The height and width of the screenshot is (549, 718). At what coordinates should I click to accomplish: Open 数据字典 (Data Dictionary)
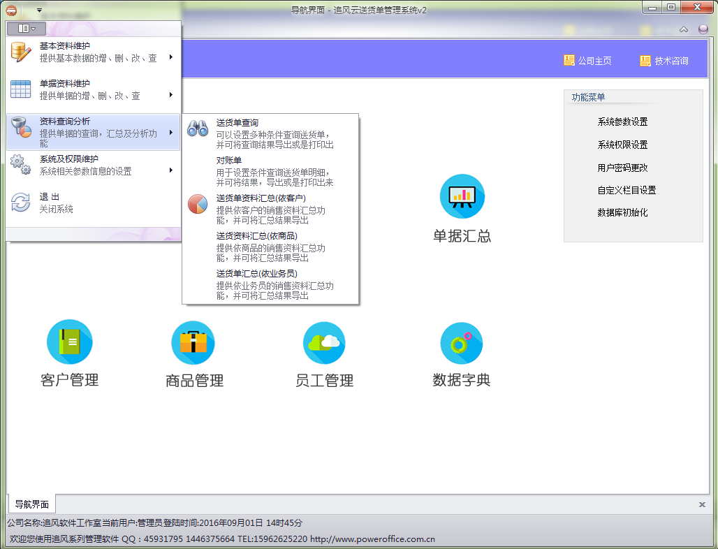point(461,351)
